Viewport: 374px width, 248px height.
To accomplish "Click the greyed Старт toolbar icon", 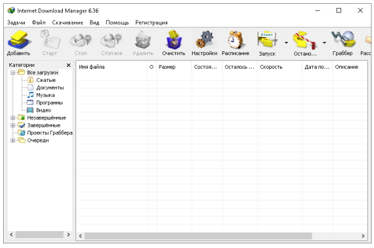I will coord(50,39).
